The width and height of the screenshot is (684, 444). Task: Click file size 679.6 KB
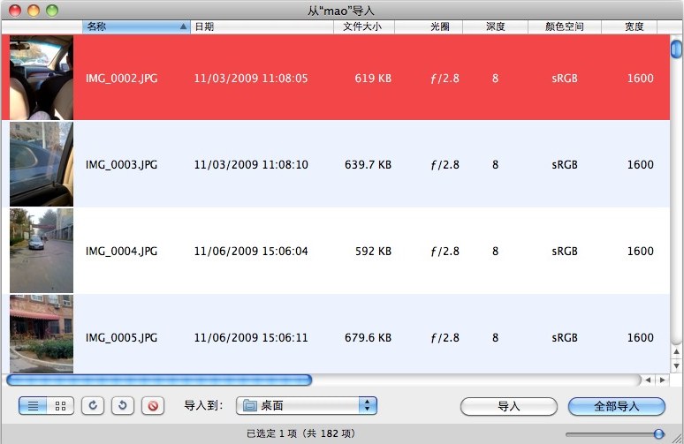[368, 338]
